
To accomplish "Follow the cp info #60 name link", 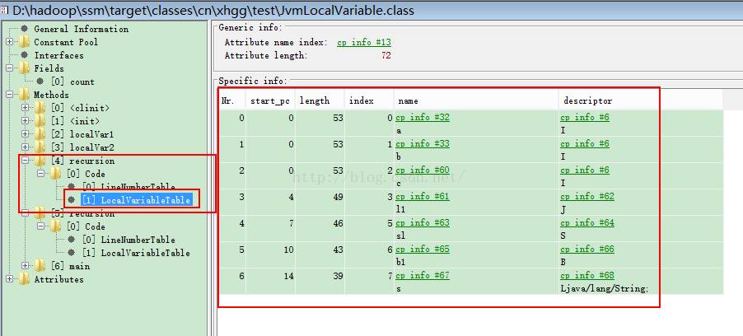I will pyautogui.click(x=423, y=170).
